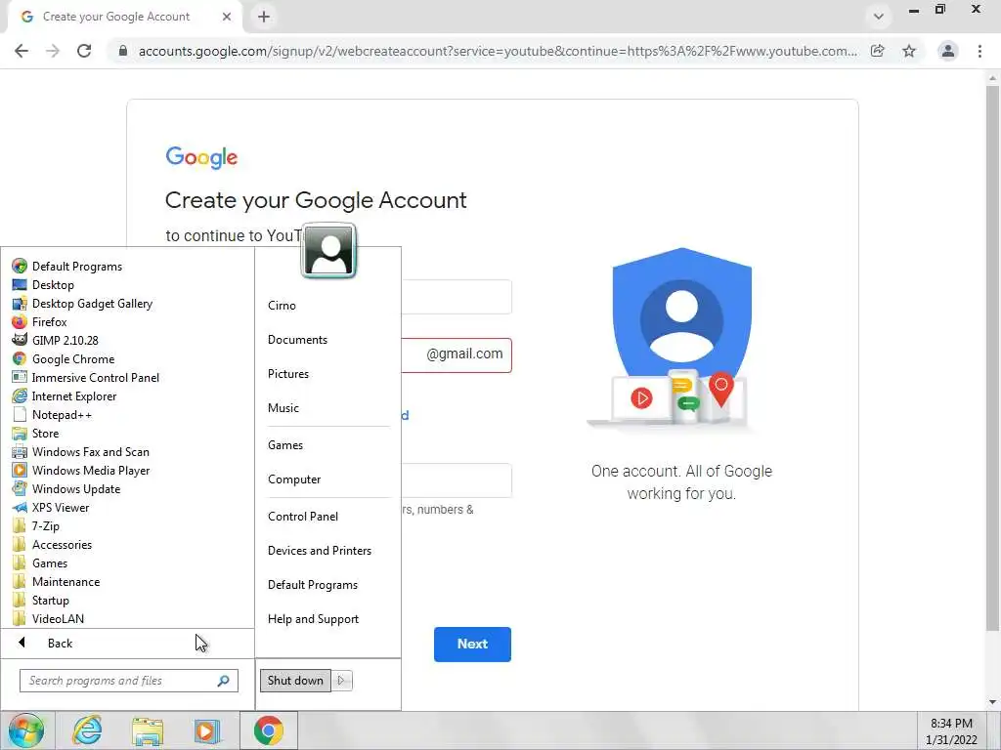Viewport: 1001px width, 750px height.
Task: Expand the VideoLAN folder
Action: [48, 617]
